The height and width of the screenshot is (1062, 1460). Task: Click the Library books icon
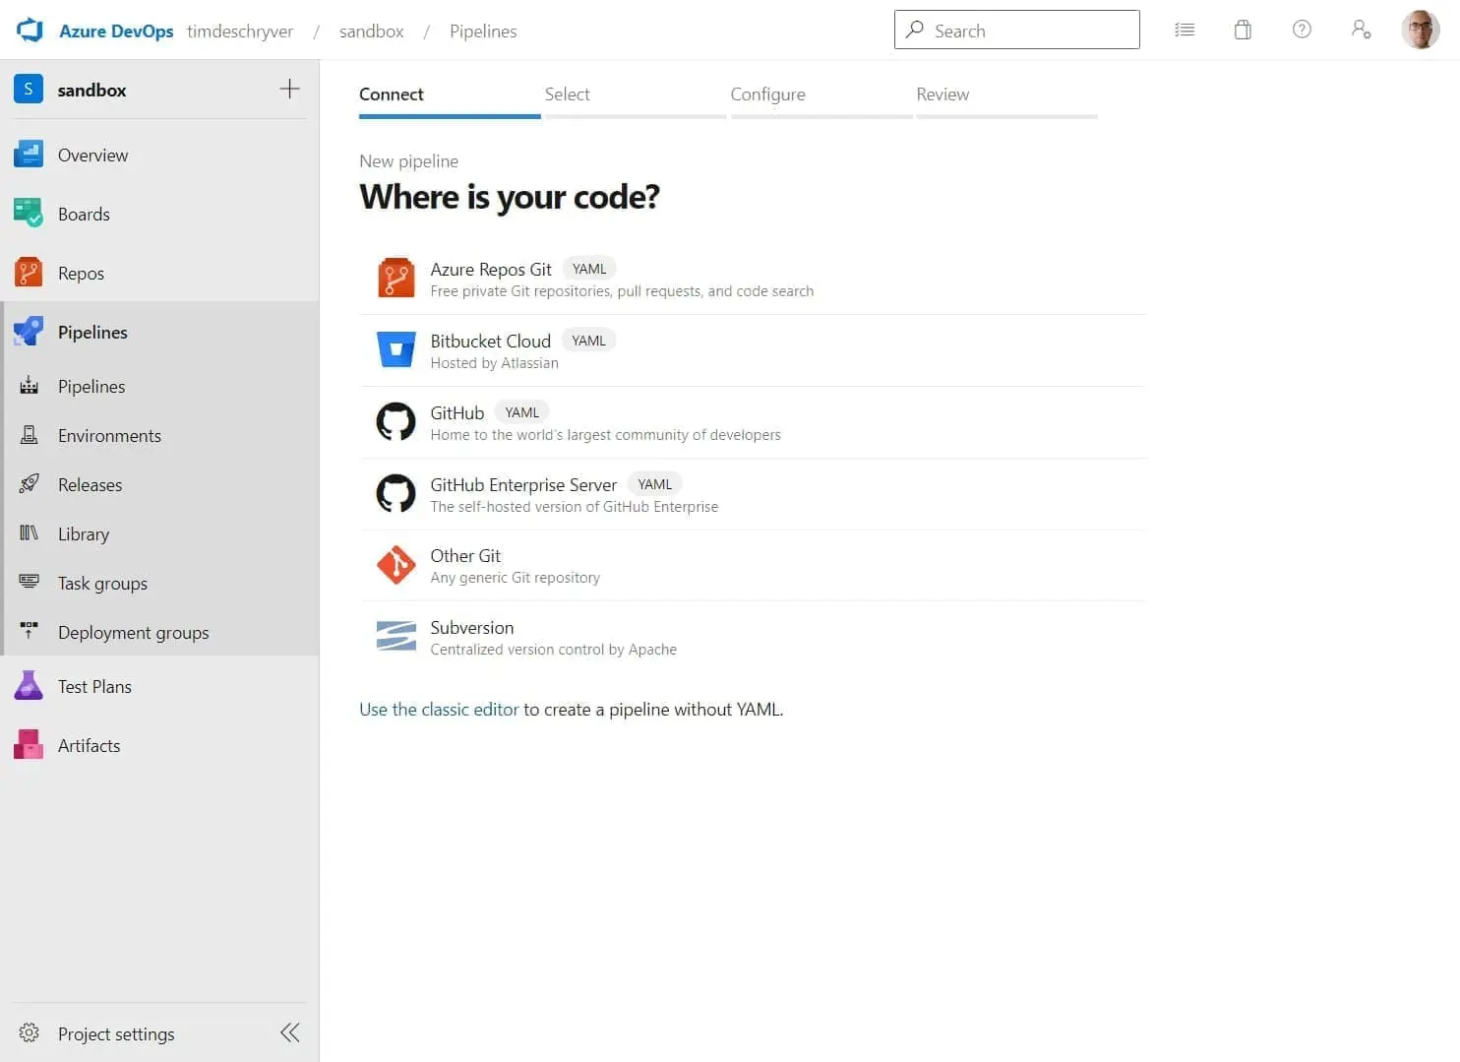(x=30, y=533)
